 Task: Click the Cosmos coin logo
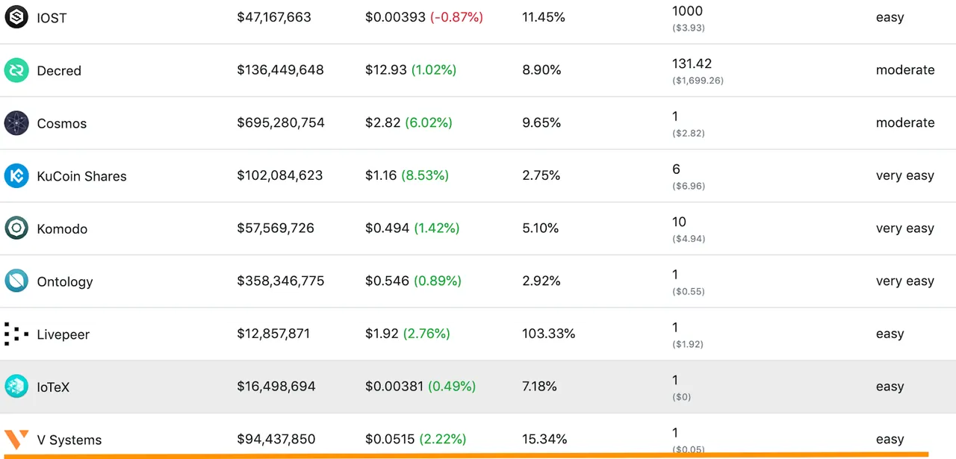(x=16, y=123)
